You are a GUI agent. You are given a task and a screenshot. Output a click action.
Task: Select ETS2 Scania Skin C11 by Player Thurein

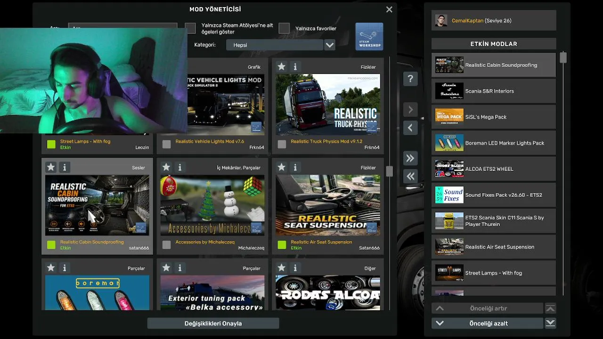494,221
